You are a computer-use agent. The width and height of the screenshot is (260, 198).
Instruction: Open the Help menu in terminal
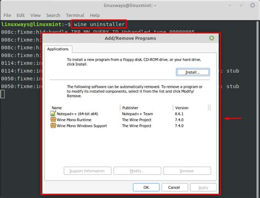[x=95, y=15]
